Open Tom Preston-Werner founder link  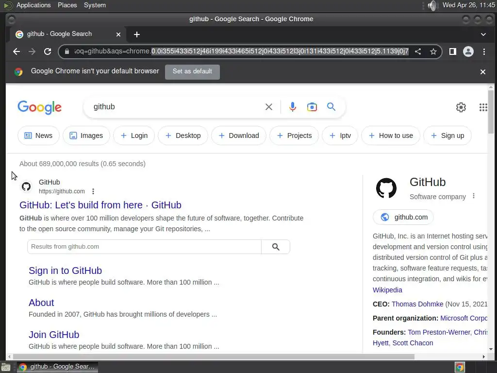coord(439,332)
